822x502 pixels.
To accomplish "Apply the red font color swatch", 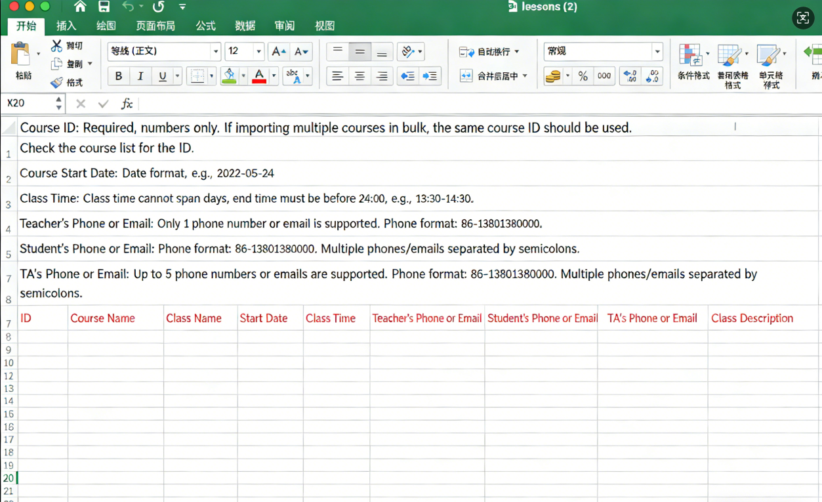I will tap(259, 76).
